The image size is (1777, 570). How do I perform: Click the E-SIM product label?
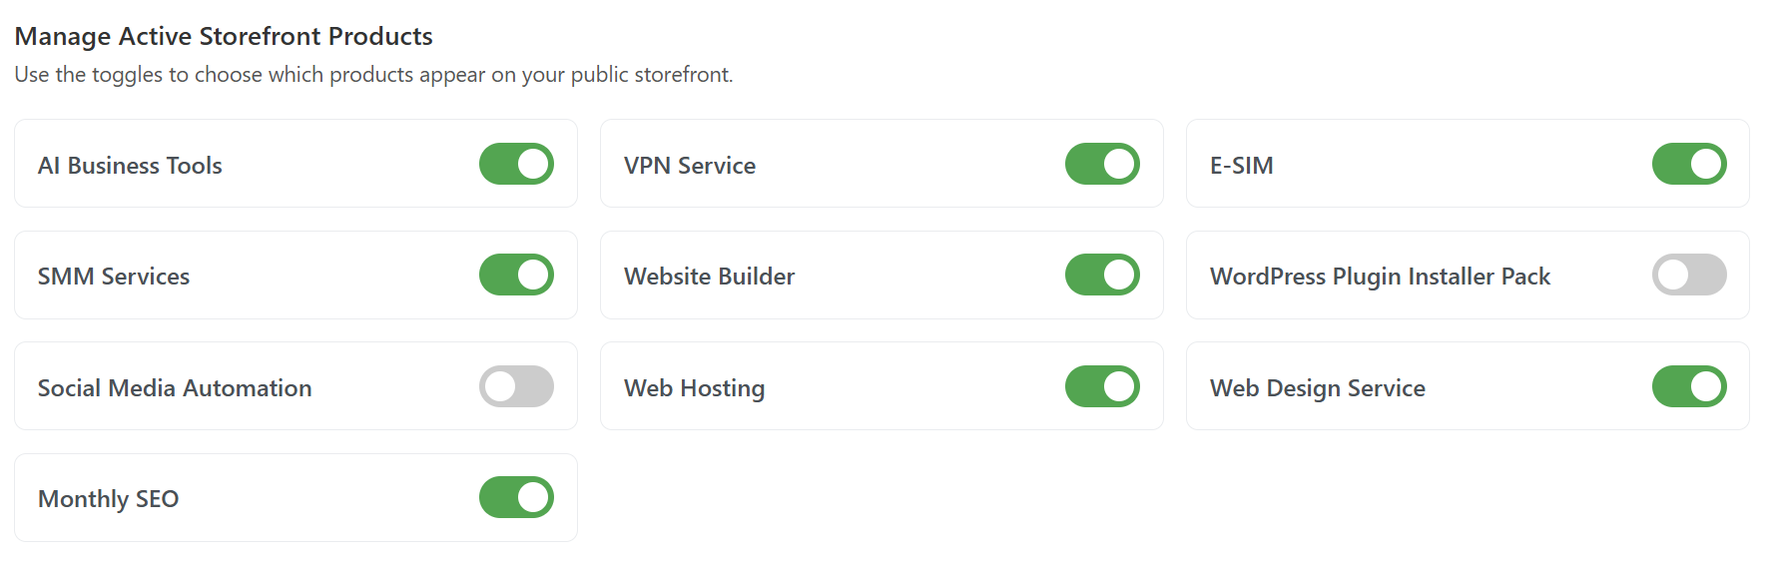click(x=1241, y=166)
